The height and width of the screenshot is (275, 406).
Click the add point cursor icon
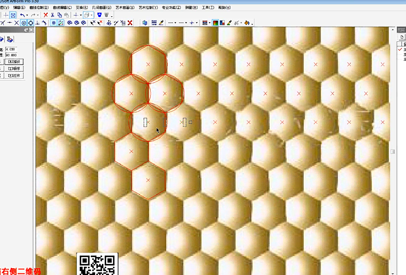93,23
